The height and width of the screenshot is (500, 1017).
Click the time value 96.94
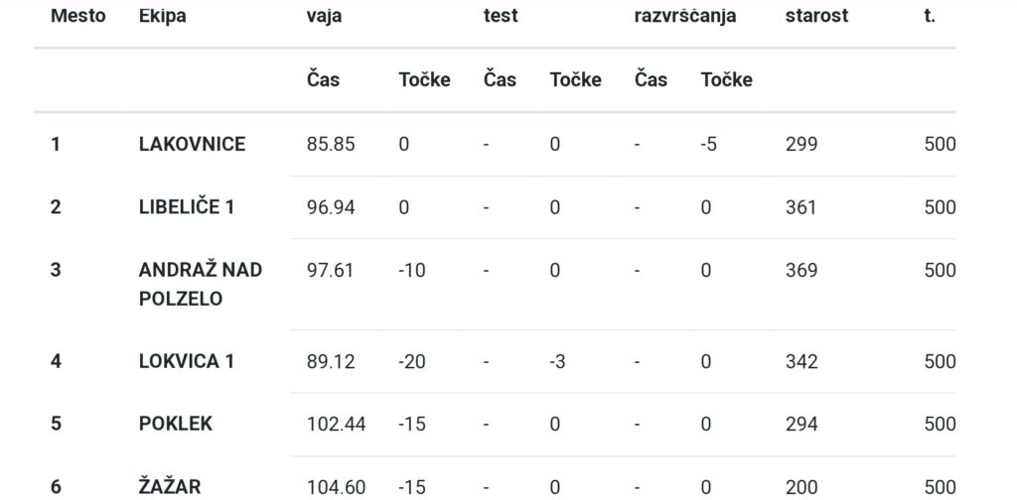tap(331, 207)
